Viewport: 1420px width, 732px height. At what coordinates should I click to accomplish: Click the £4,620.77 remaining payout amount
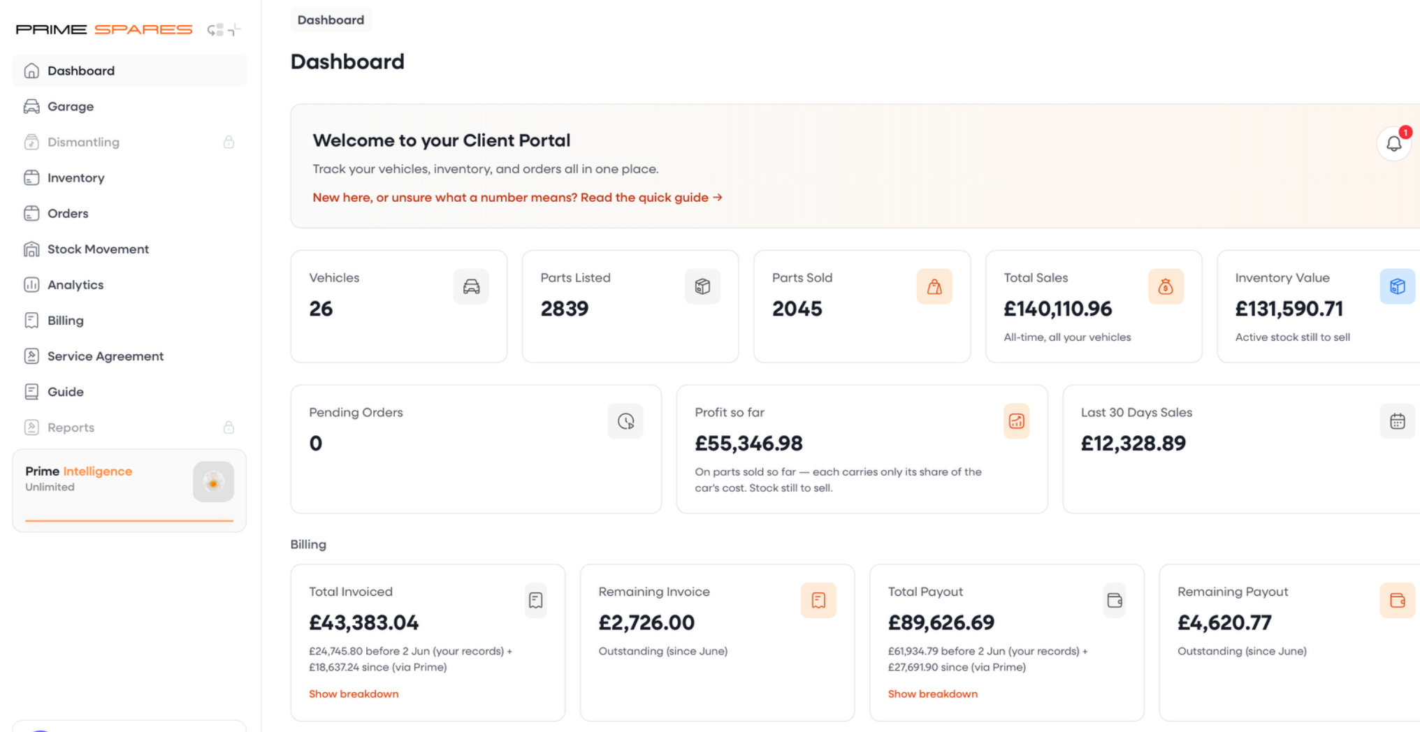point(1224,622)
